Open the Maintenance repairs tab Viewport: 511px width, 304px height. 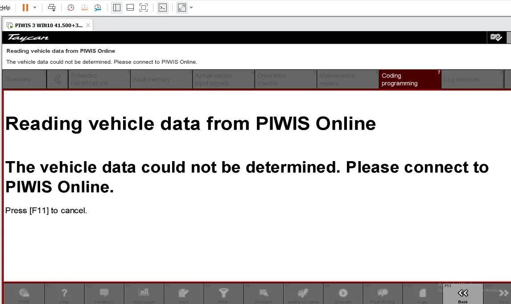[x=348, y=79]
